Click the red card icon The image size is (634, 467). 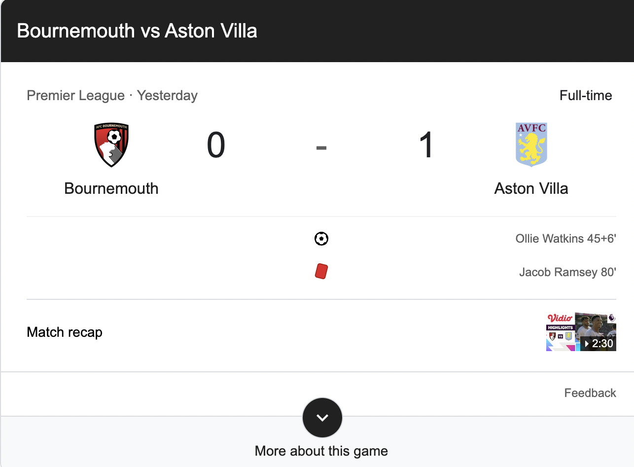pyautogui.click(x=321, y=271)
